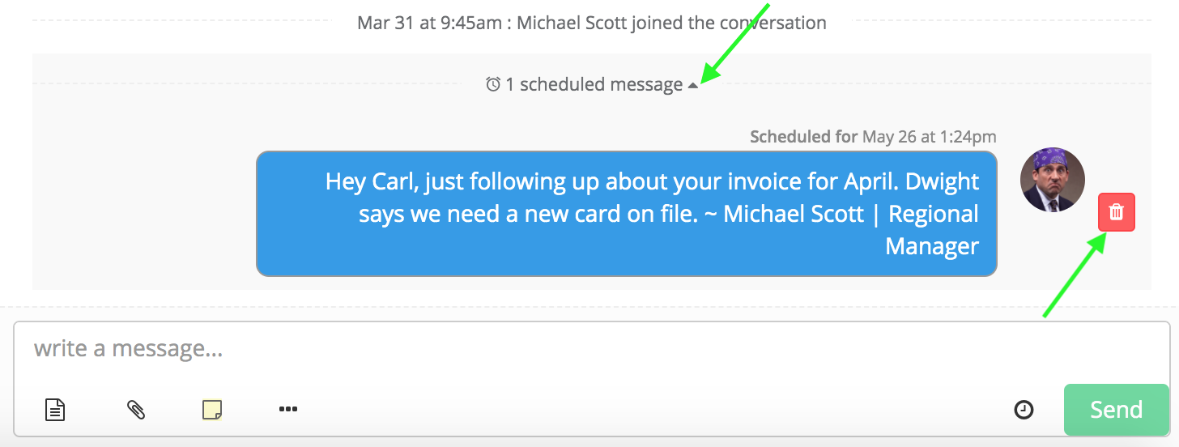Screen dimensions: 1179x447
Task: Click the "May 26 at 1:24pm" timestamp
Action: point(929,136)
